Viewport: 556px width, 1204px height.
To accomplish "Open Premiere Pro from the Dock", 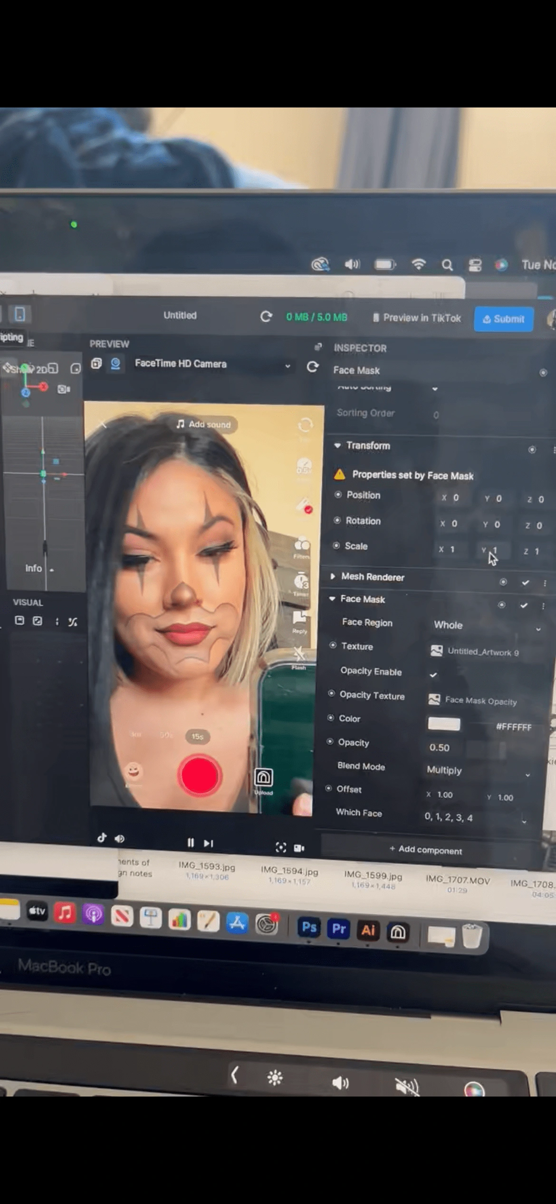I will 338,929.
